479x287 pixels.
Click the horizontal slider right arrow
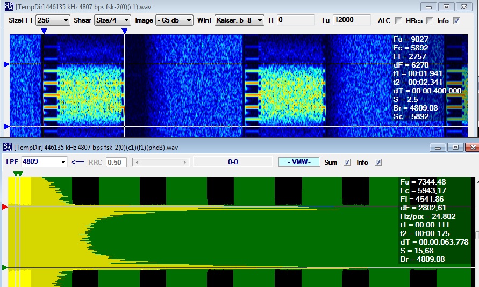tap(184, 163)
